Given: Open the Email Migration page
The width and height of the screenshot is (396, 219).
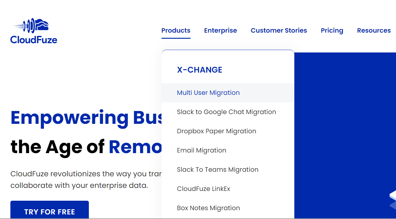Looking at the screenshot, I should pos(202,150).
